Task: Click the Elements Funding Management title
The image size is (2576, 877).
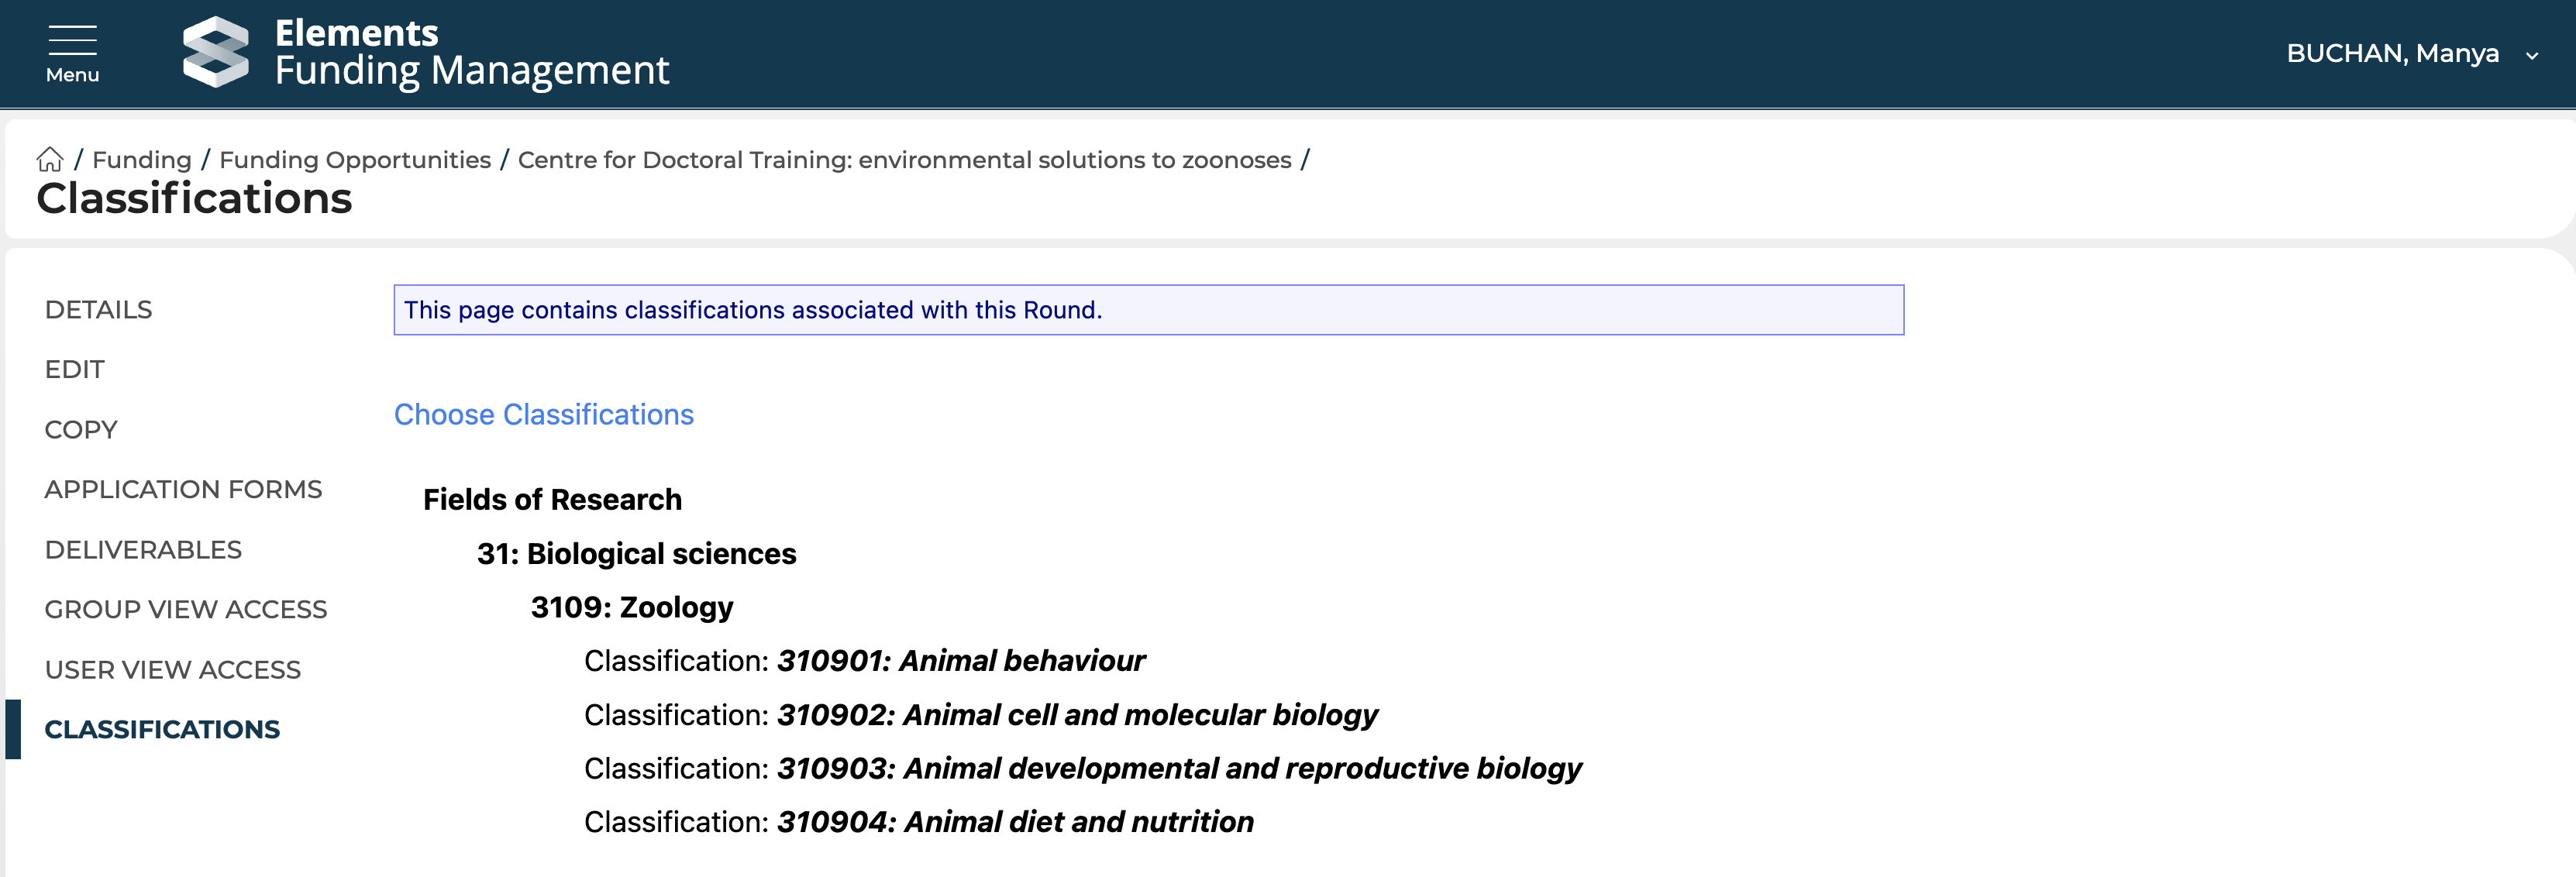Action: 471,52
